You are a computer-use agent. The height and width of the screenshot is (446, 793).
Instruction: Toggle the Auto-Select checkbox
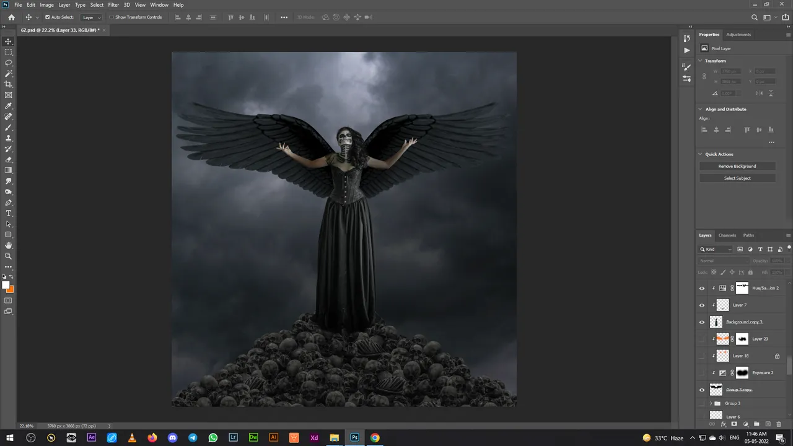coord(48,17)
